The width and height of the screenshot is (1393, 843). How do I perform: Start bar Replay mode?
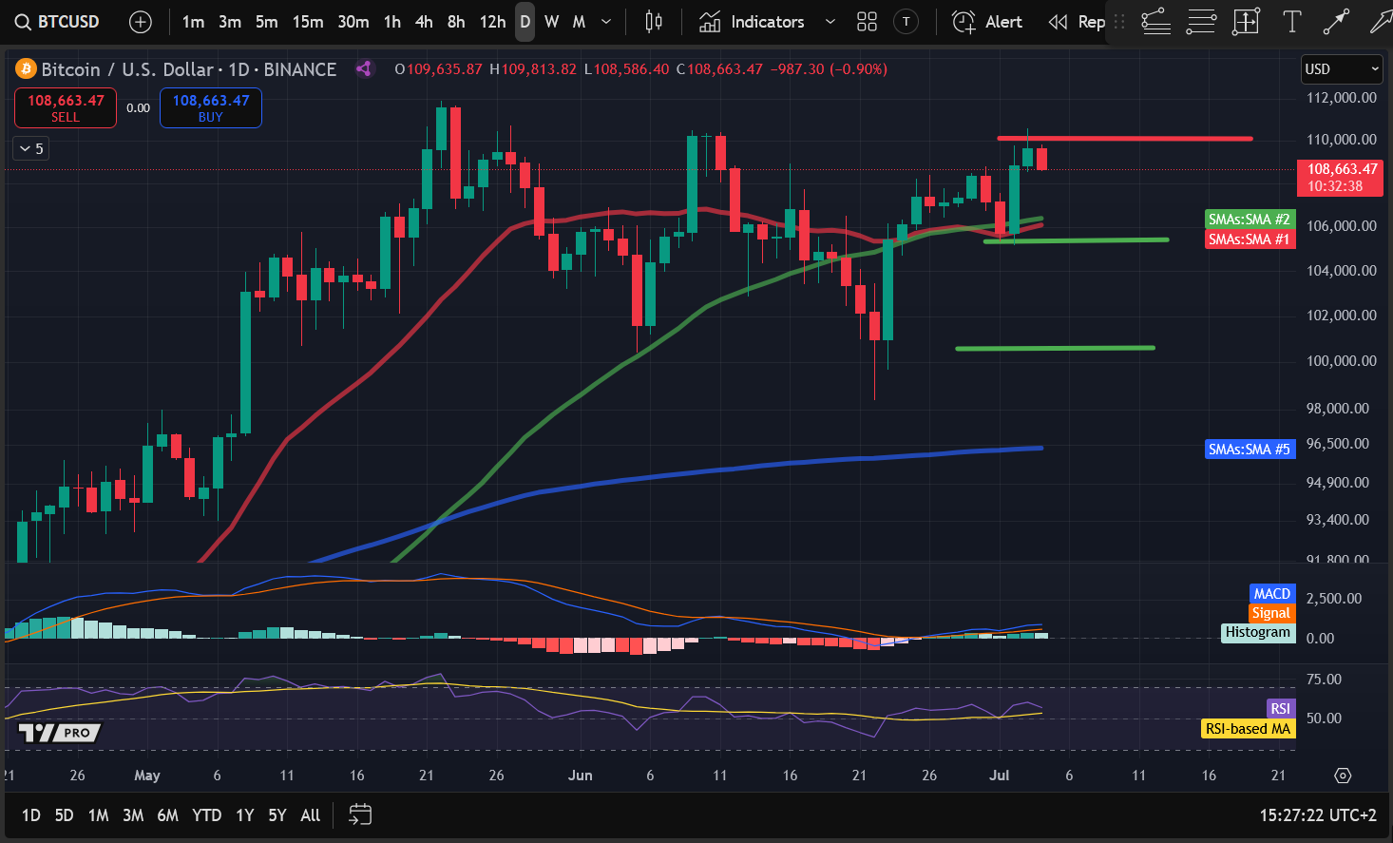[1077, 22]
